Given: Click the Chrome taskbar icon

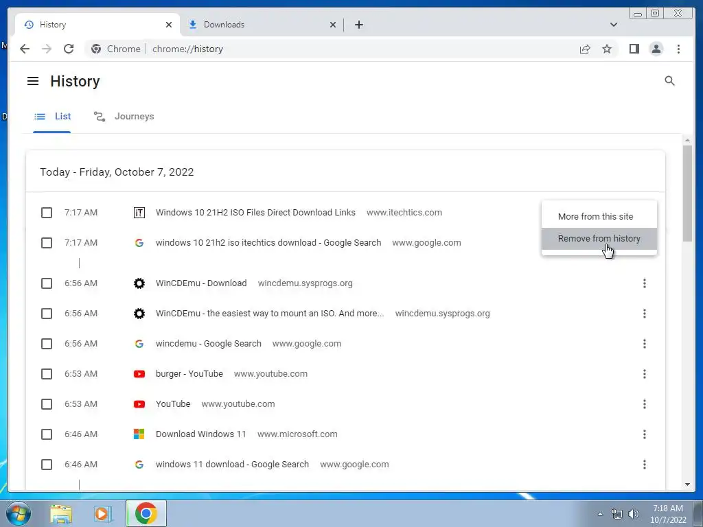Looking at the screenshot, I should click(x=146, y=513).
